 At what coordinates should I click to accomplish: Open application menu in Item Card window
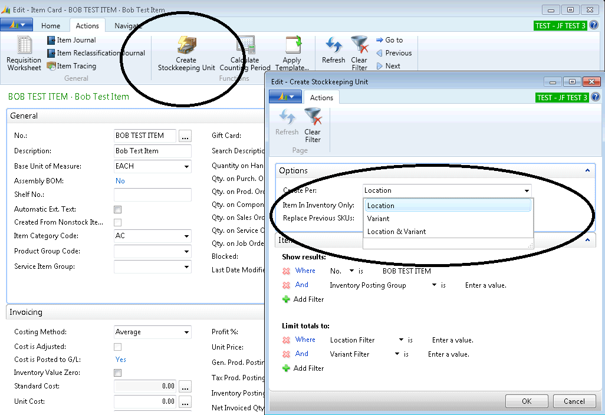(17, 25)
